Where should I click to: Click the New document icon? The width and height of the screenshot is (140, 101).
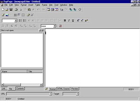pyautogui.click(x=3, y=10)
